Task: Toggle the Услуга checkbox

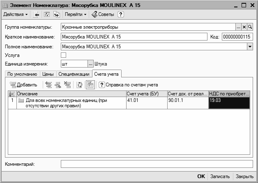Action: pos(63,55)
